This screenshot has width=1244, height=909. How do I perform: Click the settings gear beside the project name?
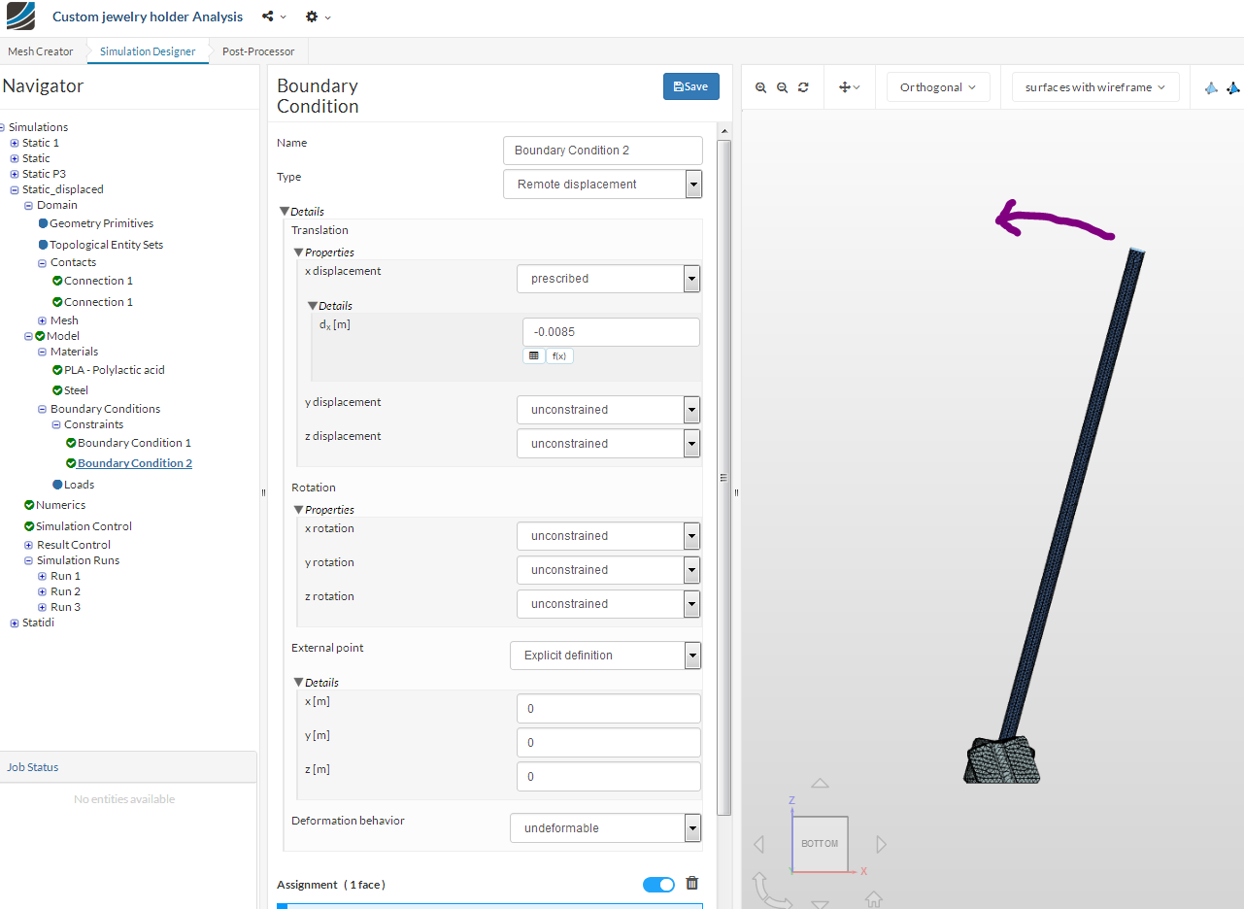(x=313, y=17)
